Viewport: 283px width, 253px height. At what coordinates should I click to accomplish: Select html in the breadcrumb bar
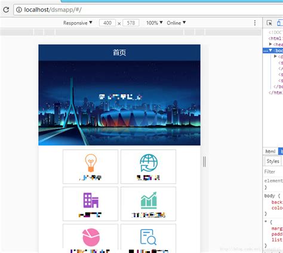tap(270, 152)
